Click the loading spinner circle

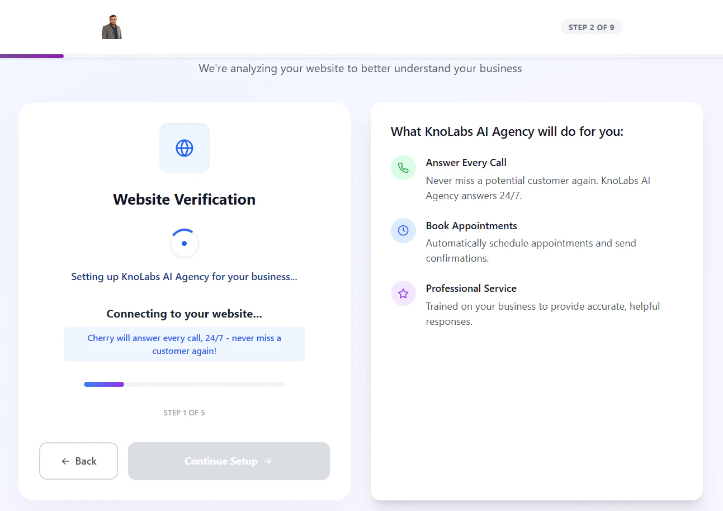[x=184, y=243]
